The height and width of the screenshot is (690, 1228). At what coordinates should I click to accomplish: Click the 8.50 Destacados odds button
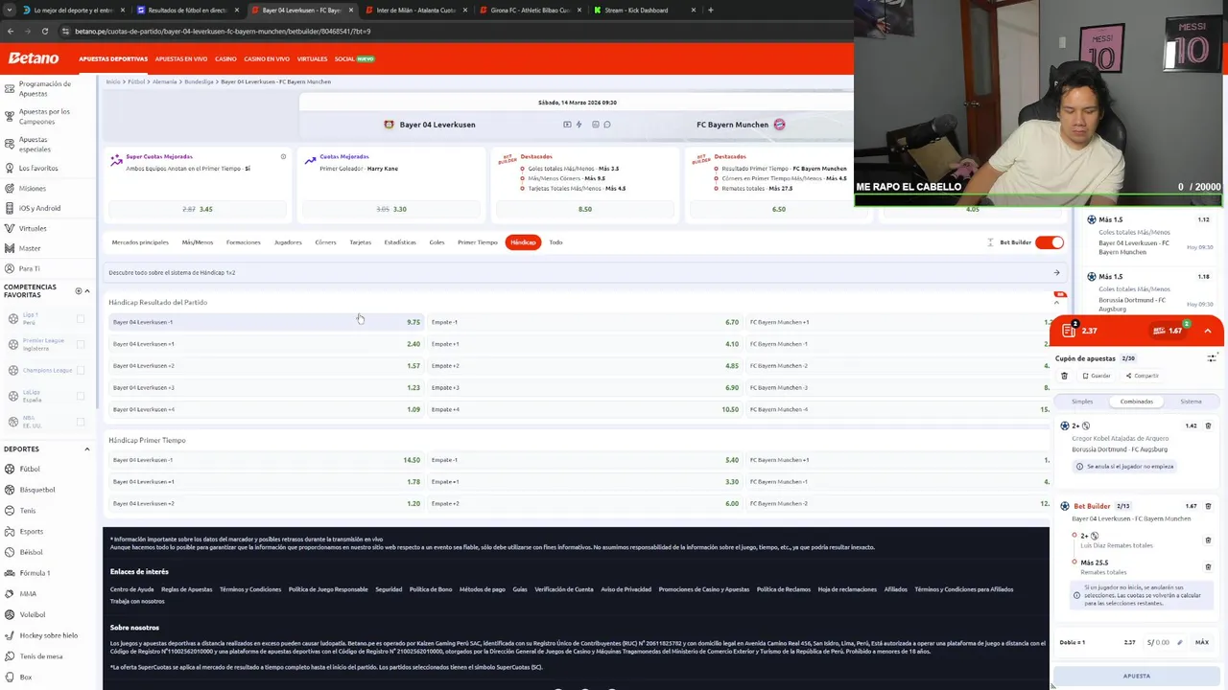pyautogui.click(x=585, y=209)
